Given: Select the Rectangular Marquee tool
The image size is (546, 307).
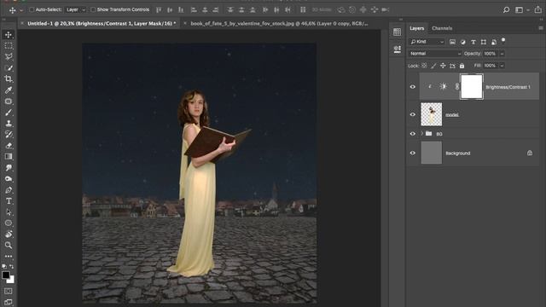Looking at the screenshot, I should pos(9,45).
